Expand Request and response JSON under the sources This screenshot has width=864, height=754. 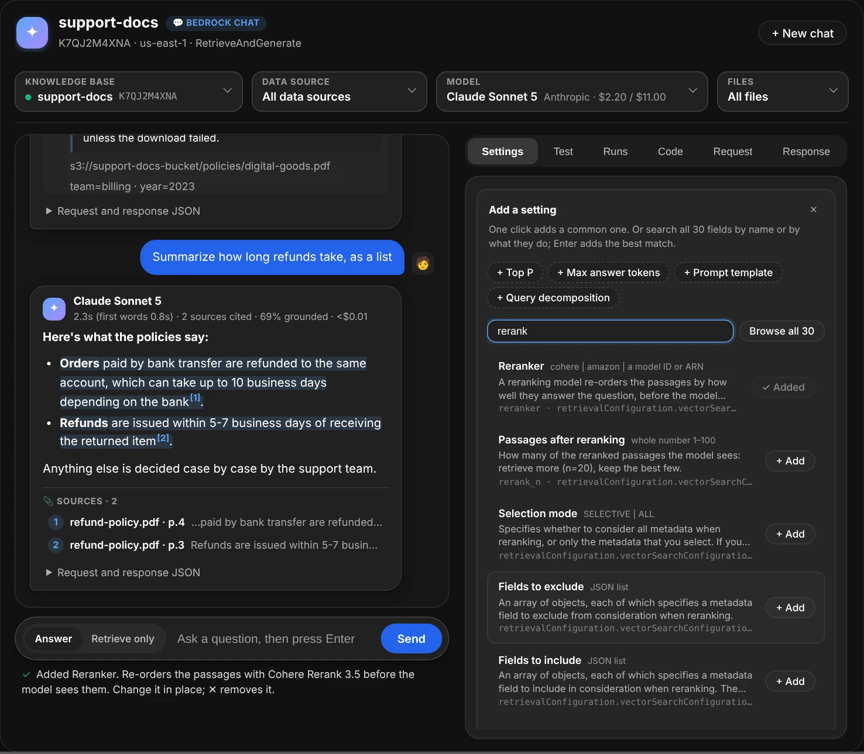tap(123, 573)
